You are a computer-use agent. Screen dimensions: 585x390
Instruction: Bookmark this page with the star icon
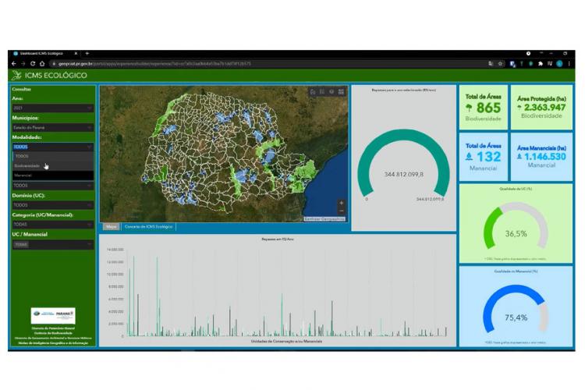tap(500, 63)
